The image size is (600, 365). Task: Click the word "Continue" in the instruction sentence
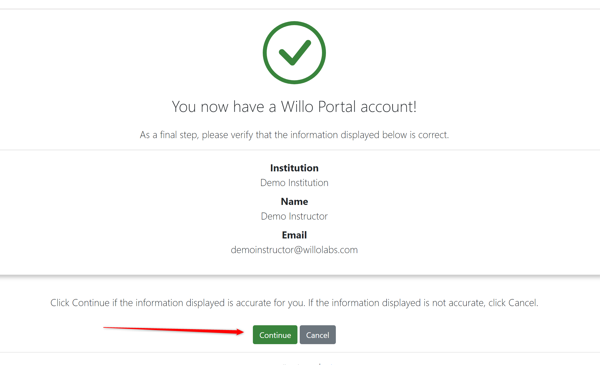[91, 303]
